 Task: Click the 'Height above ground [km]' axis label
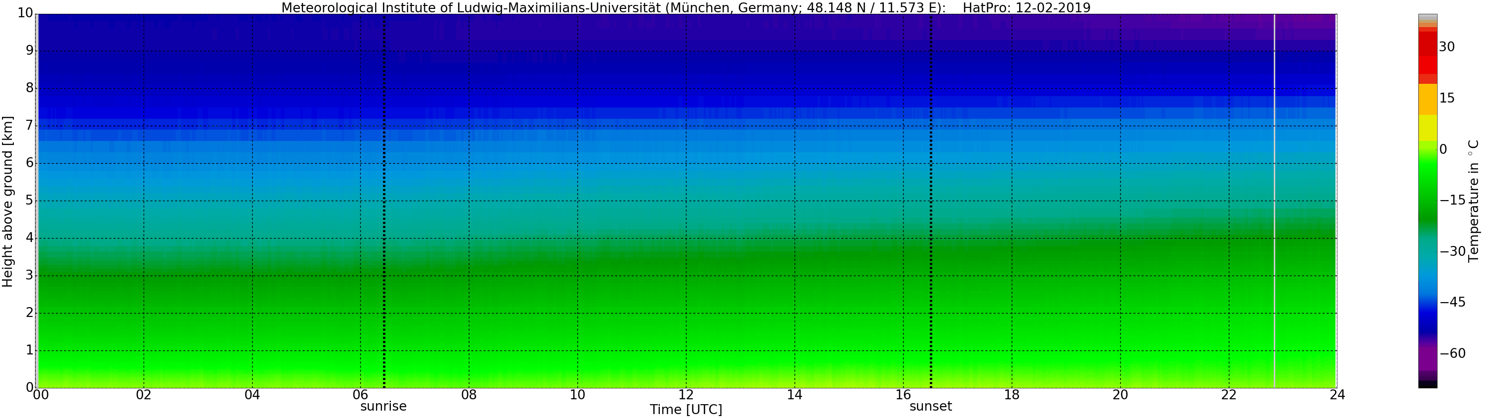(x=7, y=202)
